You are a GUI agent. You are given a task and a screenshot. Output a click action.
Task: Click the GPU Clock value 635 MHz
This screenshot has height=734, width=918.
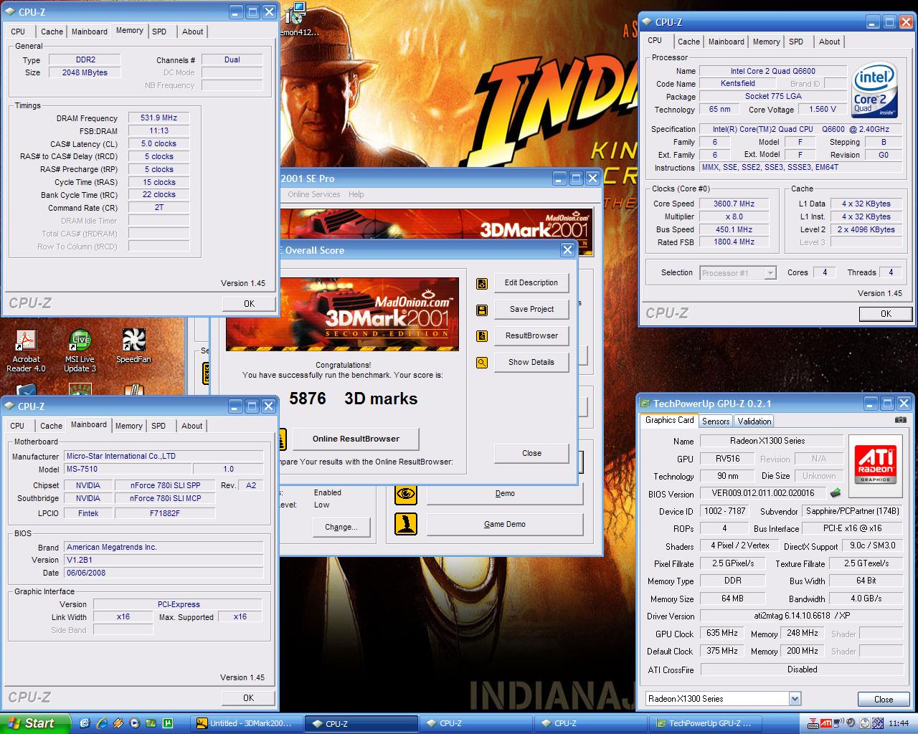(x=722, y=634)
